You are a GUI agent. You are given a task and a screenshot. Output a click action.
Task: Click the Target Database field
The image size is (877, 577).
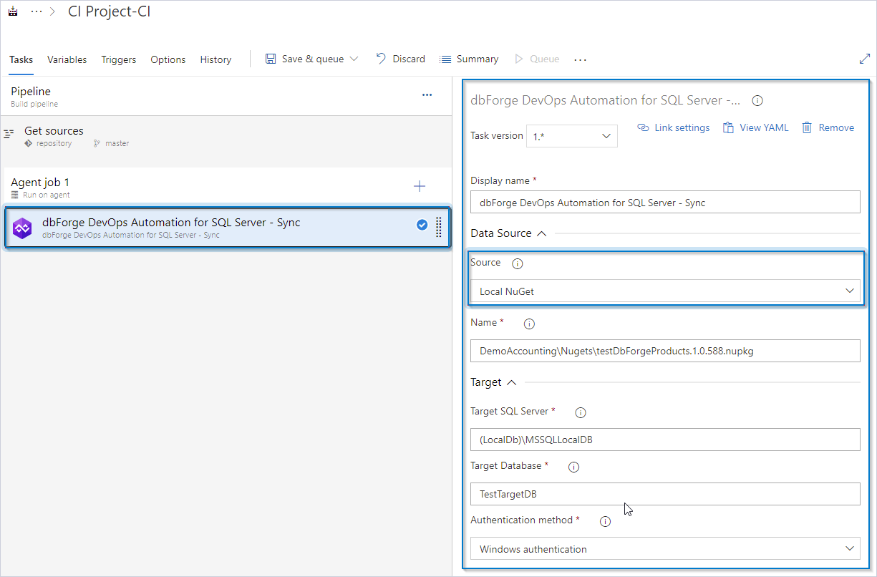point(665,494)
